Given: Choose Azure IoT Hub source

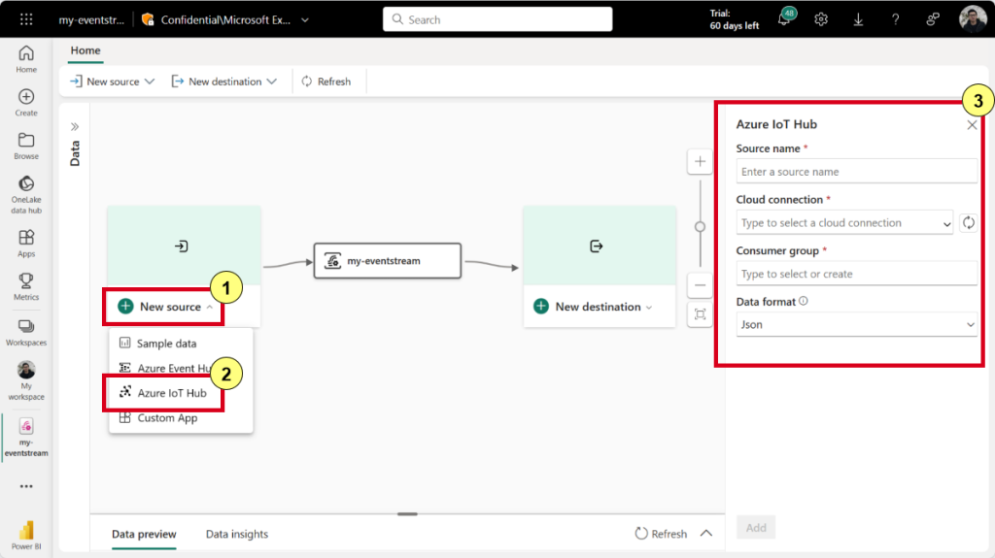Looking at the screenshot, I should point(181,393).
